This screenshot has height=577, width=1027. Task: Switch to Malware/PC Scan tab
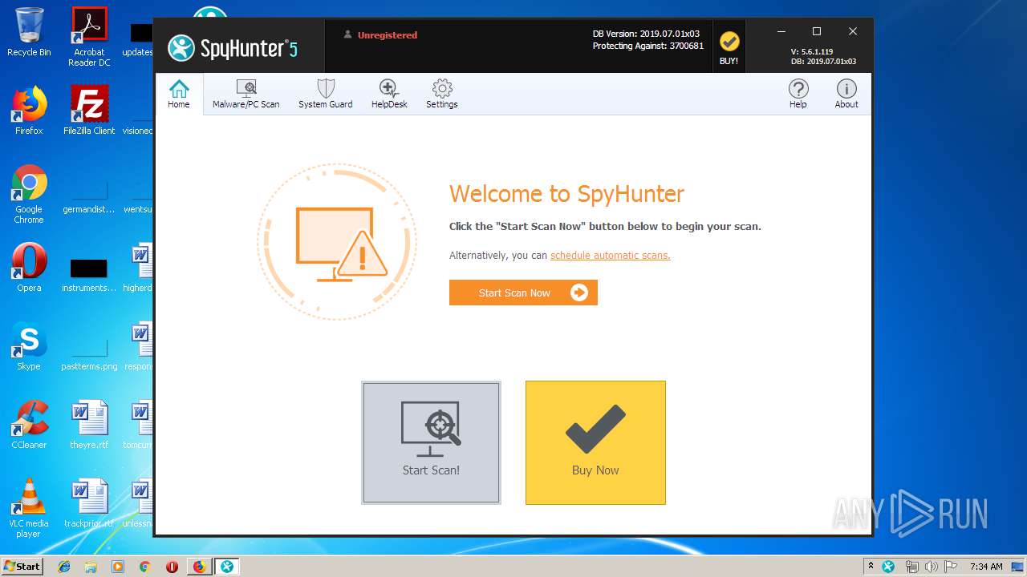pos(246,94)
